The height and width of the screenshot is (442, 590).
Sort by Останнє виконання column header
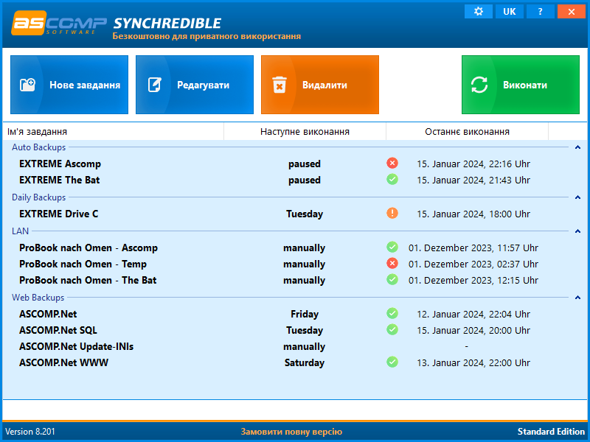tap(467, 132)
